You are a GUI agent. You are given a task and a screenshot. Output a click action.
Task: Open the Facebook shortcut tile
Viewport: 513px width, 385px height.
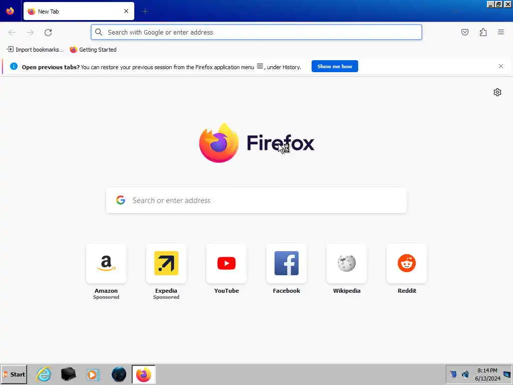tap(286, 269)
